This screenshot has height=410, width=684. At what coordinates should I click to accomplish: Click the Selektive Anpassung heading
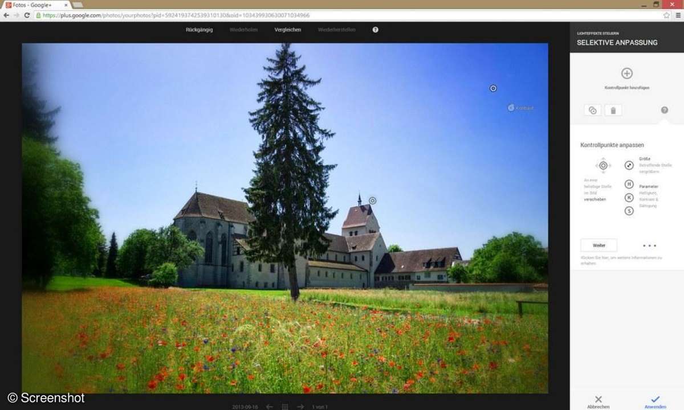click(617, 43)
